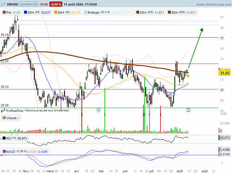This screenshot has height=174, width=232.
Task: Click the juin date axis label
Action: (x=125, y=171)
